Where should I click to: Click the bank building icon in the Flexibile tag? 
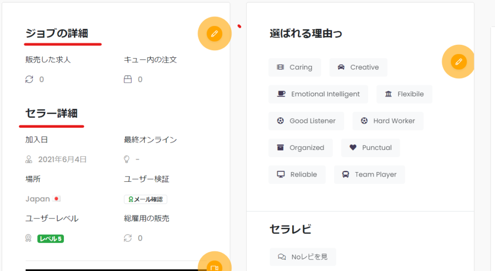coord(388,94)
